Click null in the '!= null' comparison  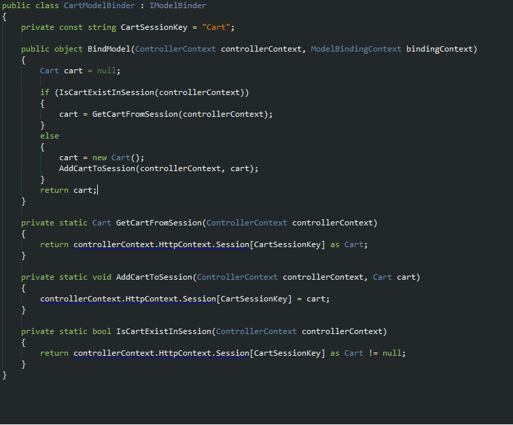coord(392,353)
